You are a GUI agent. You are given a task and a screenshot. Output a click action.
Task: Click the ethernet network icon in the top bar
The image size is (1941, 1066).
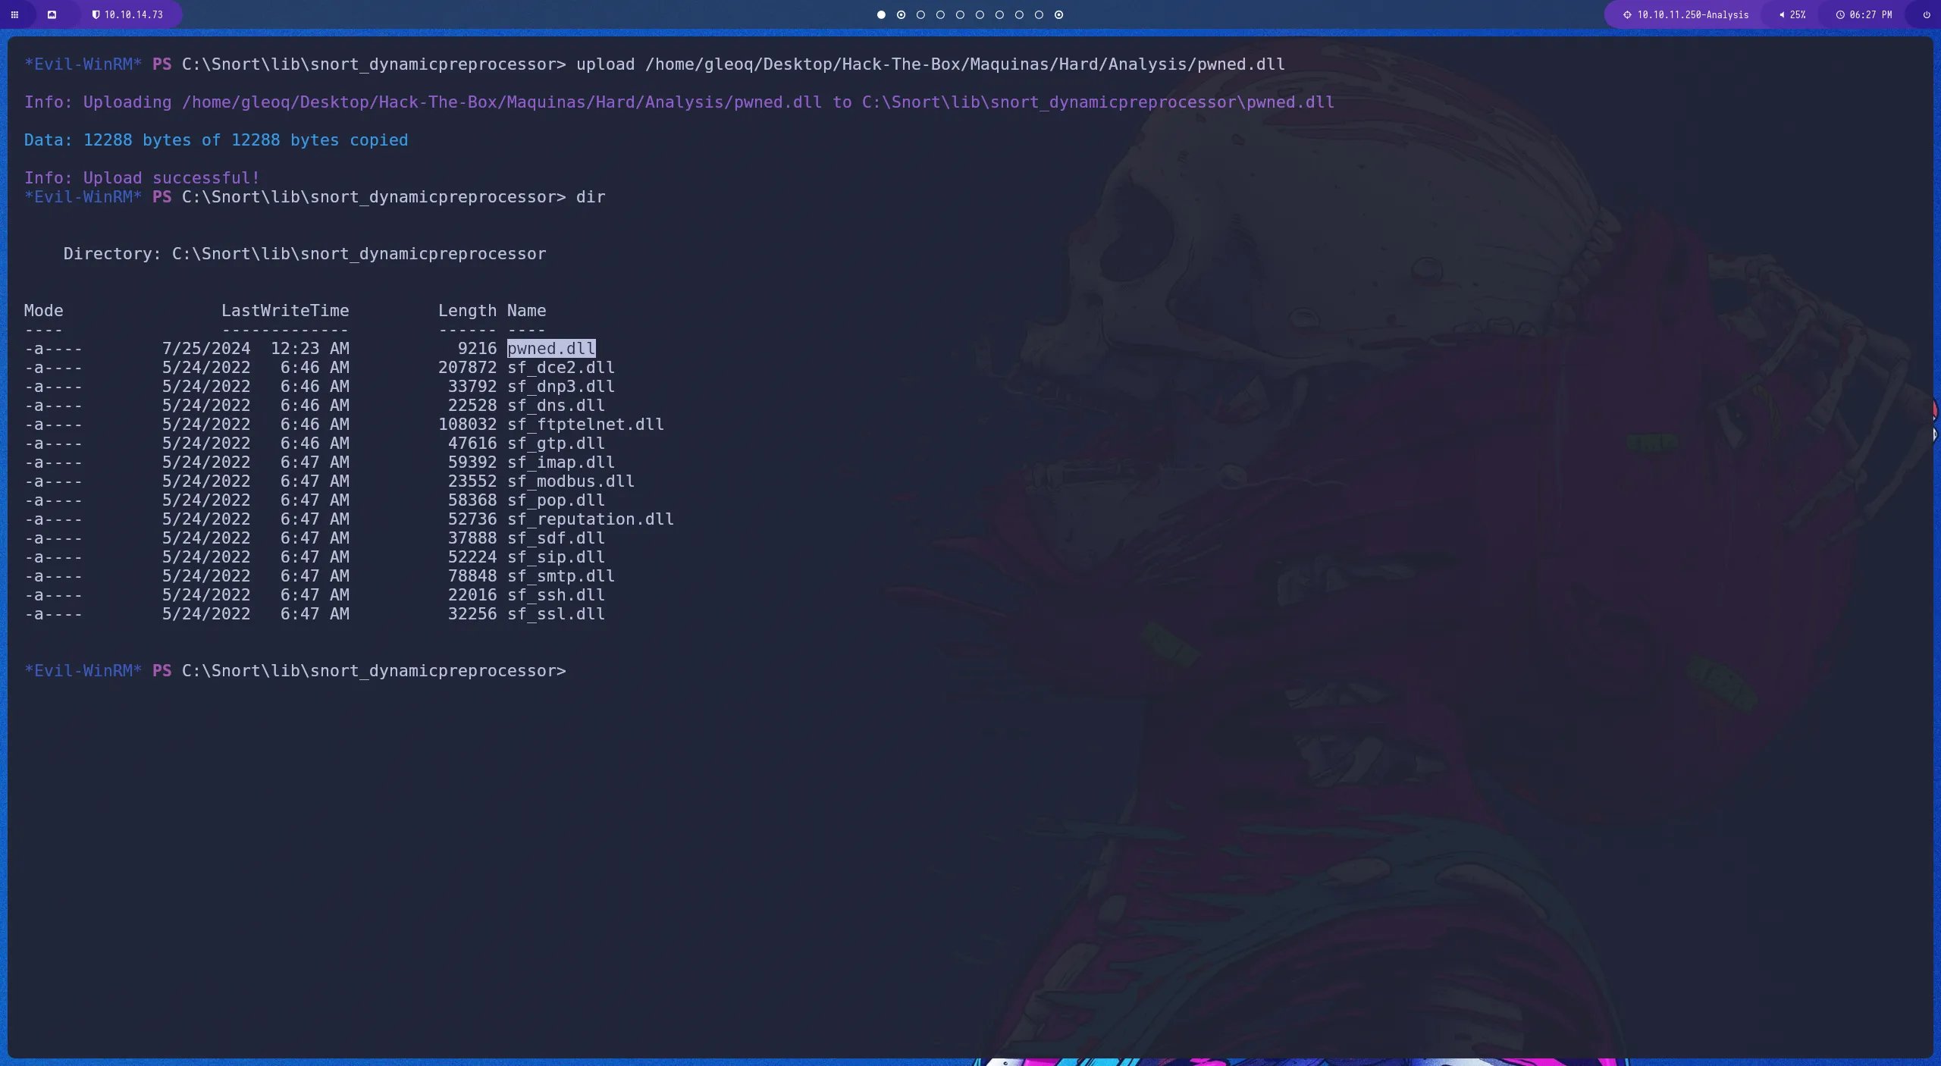(52, 14)
